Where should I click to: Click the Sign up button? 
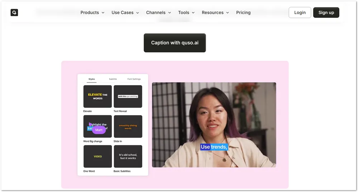[326, 13]
